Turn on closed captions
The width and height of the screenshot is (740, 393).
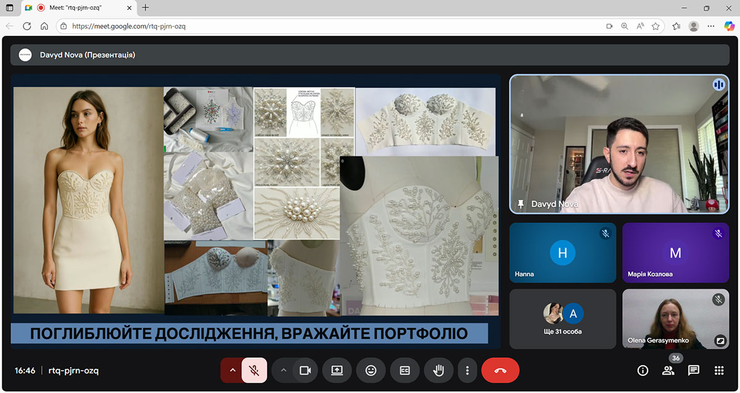tap(405, 370)
